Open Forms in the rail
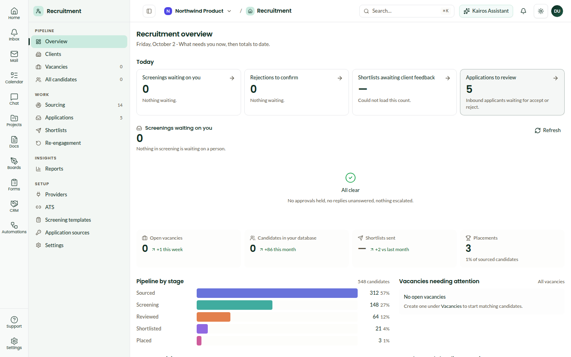This screenshot has height=357, width=571. [x=14, y=185]
